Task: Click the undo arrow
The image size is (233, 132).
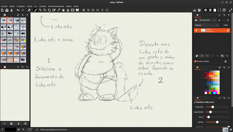Action: click(18, 10)
